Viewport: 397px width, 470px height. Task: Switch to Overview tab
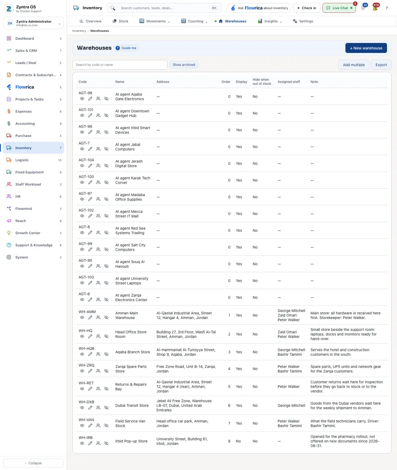(91, 21)
